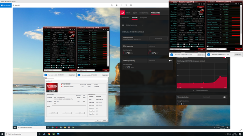Click the Automatisk button in Justeringskontroll

coord(158,39)
